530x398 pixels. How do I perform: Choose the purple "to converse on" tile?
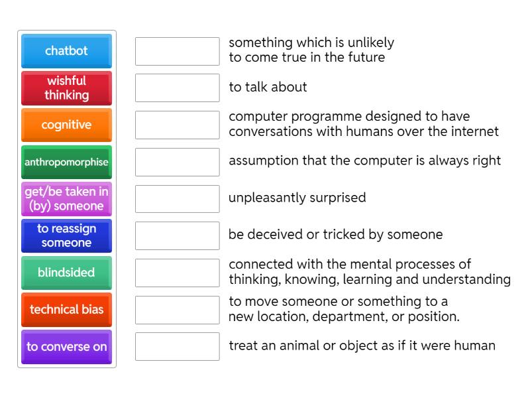(x=66, y=347)
